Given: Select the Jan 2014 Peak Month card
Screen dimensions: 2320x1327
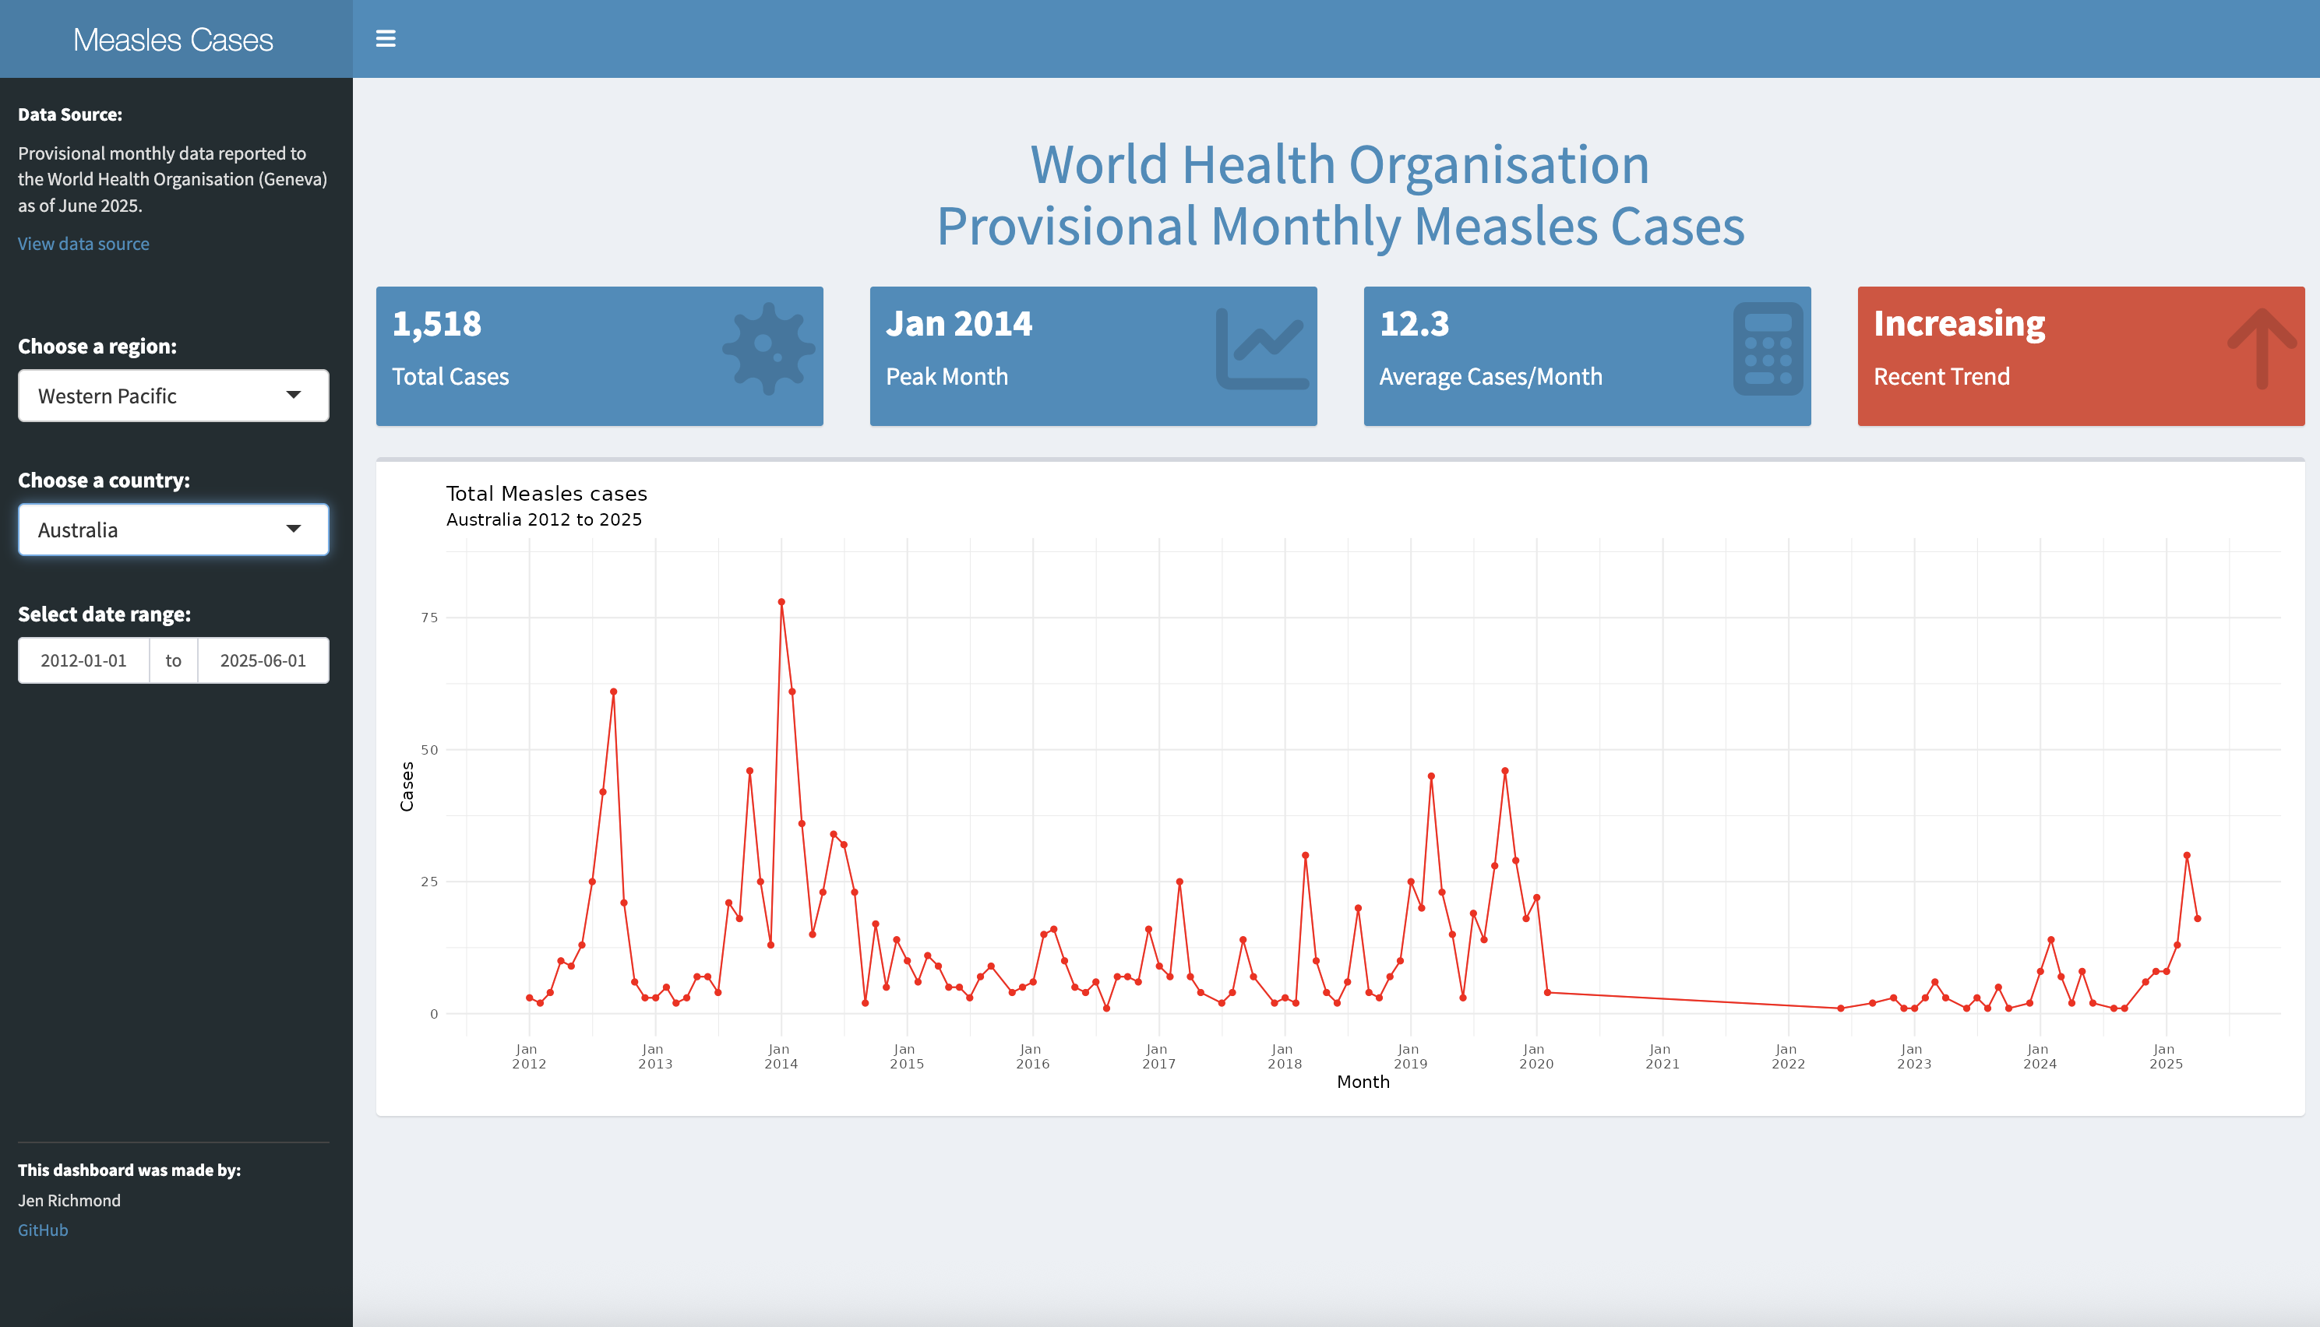Looking at the screenshot, I should pyautogui.click(x=1093, y=357).
